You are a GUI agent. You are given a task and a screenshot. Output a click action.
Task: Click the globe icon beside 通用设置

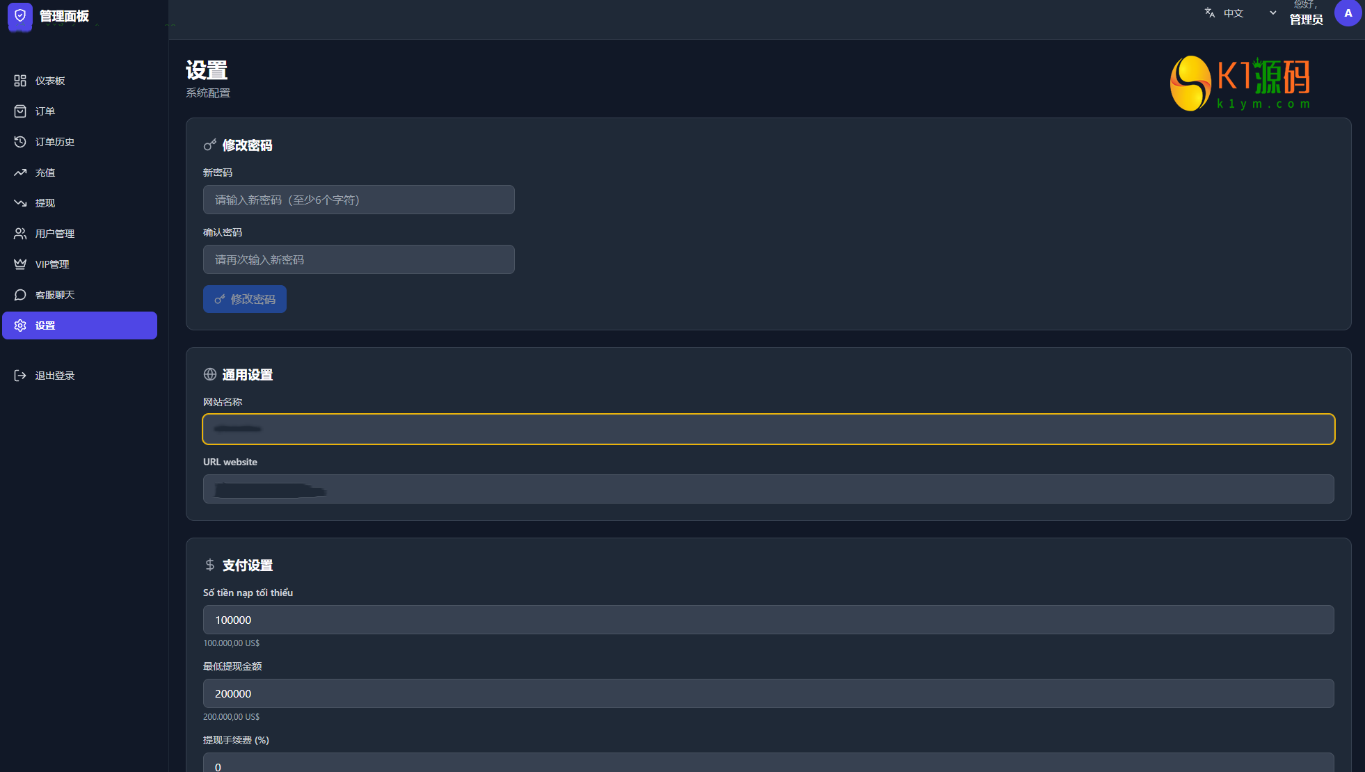click(209, 374)
